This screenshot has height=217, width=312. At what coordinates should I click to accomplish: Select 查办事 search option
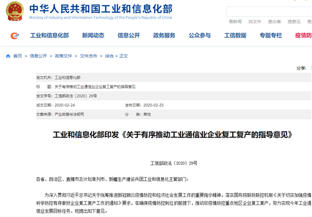point(275,22)
